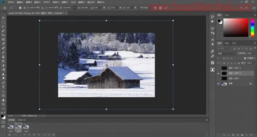This screenshot has width=257, height=137.
Task: Click the foreground color swatch in Color panel
Action: click(219, 21)
